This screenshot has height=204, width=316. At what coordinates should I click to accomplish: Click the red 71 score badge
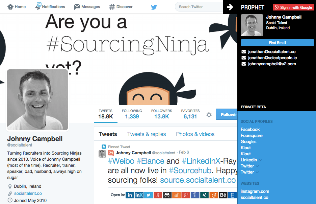coord(111,153)
